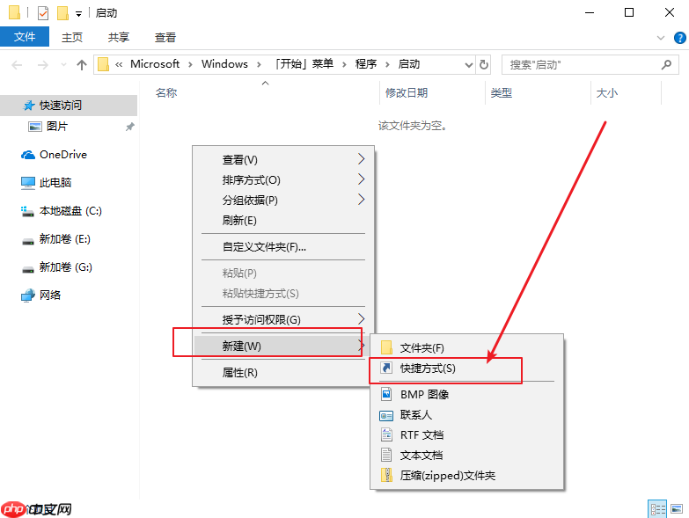Choose 文本文档 in the New submenu
This screenshot has height=518, width=689.
click(466, 455)
